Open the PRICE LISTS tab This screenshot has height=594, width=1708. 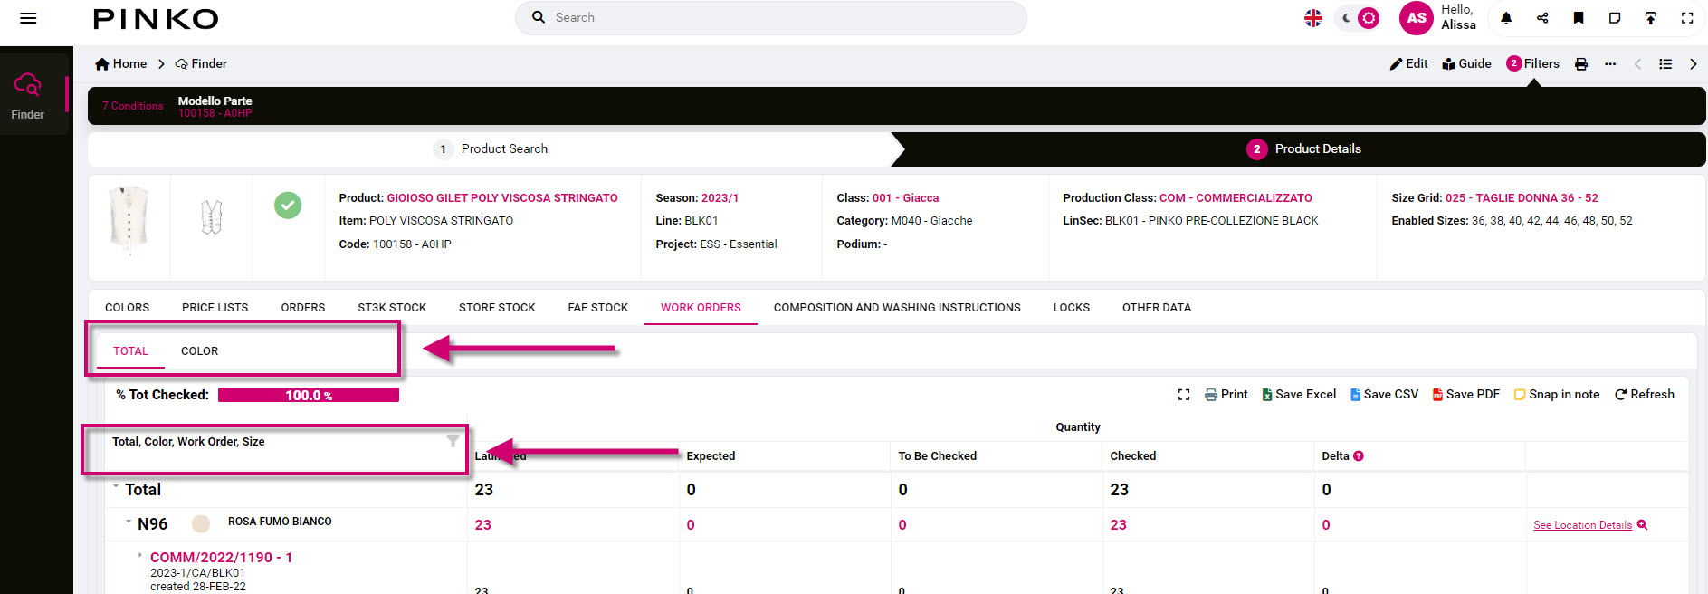215,308
